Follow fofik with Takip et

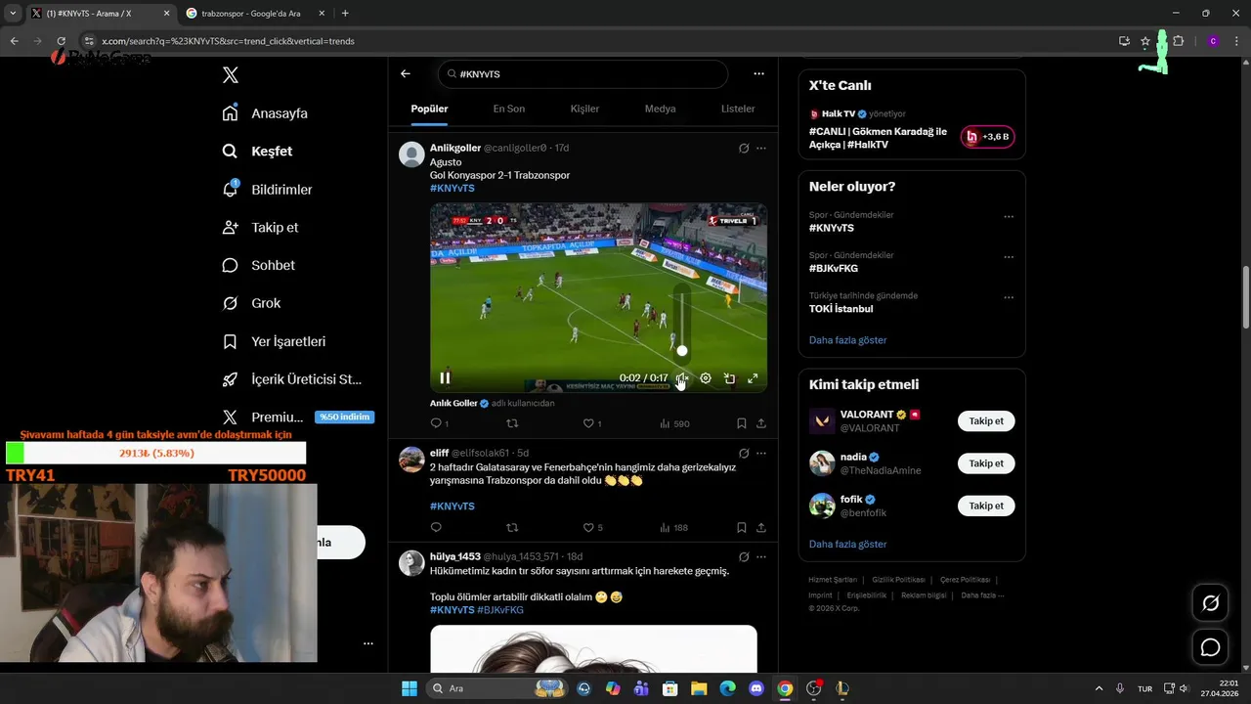(986, 506)
